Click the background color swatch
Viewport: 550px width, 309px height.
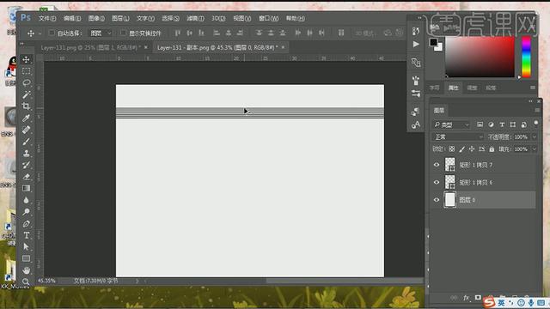(439, 48)
